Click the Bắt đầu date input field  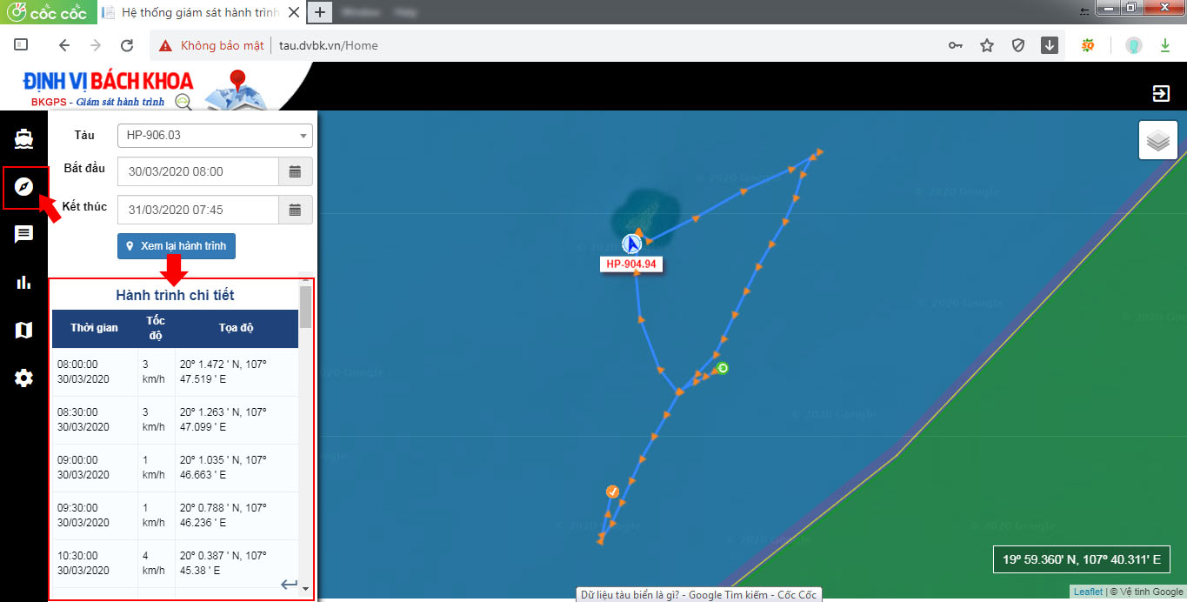coord(197,171)
